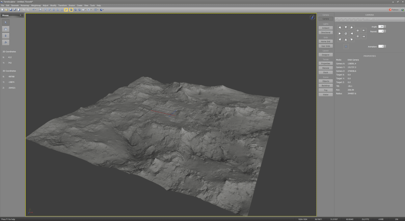This screenshot has height=221, width=405.
Task: Click the new file icon in toolbar
Action: [x=2, y=10]
